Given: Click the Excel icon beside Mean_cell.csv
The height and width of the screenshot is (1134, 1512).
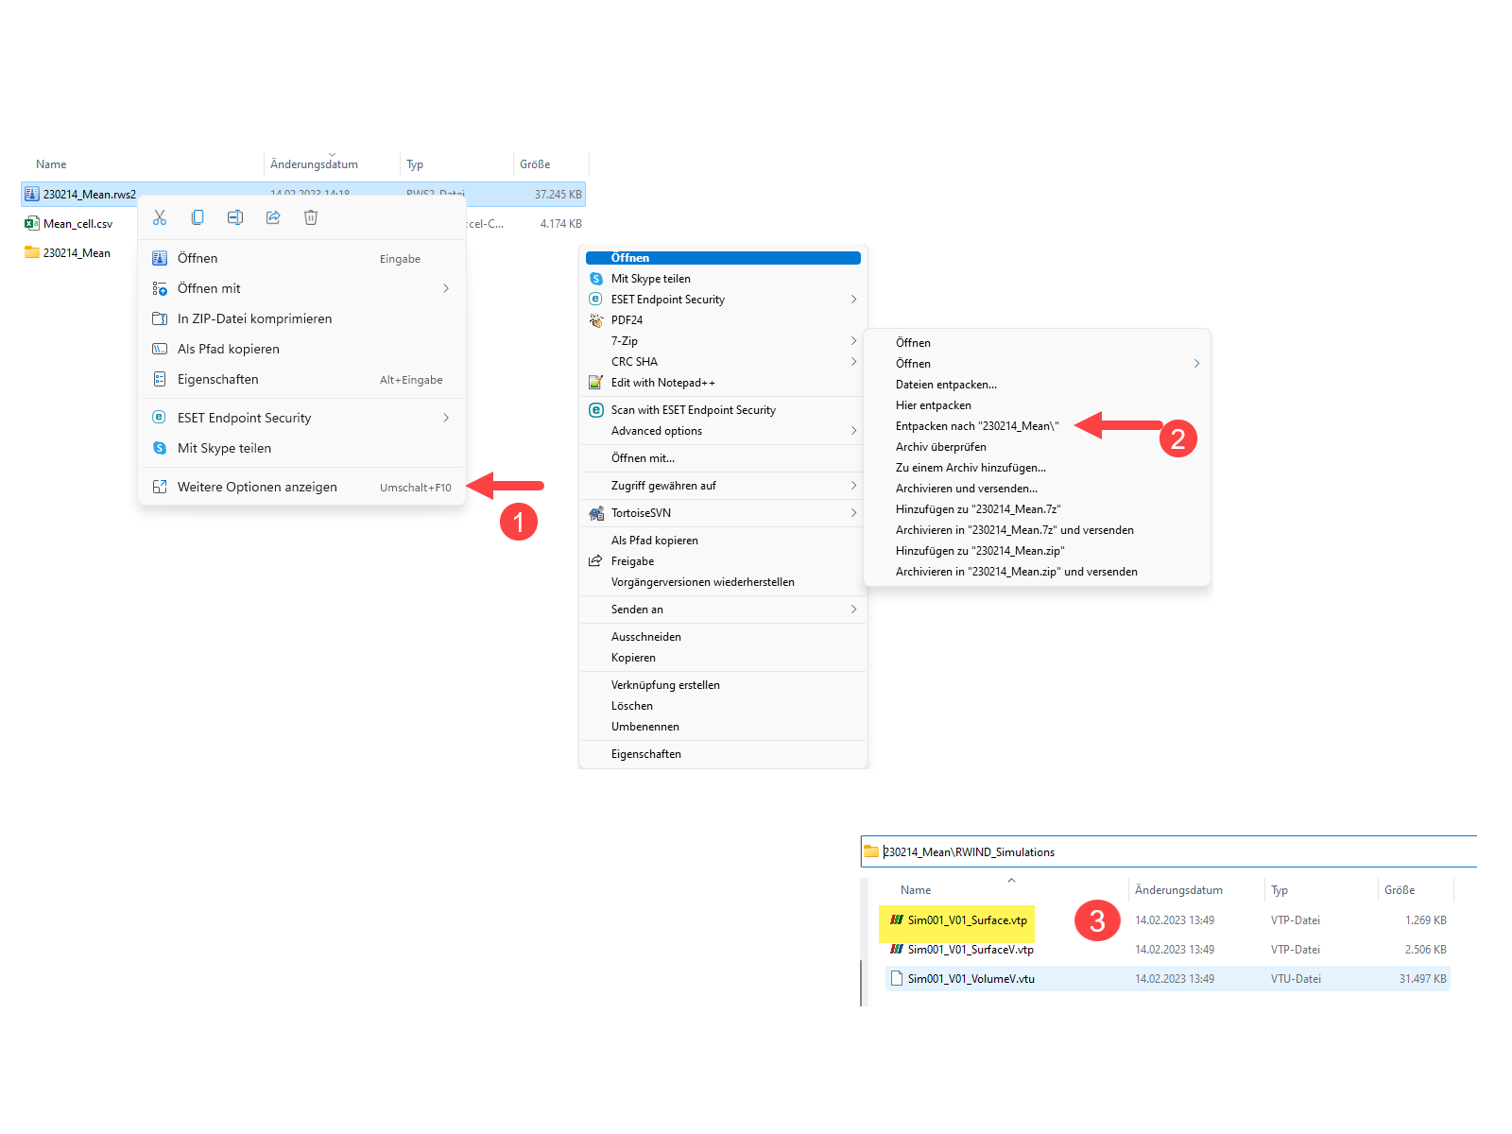Looking at the screenshot, I should [31, 223].
